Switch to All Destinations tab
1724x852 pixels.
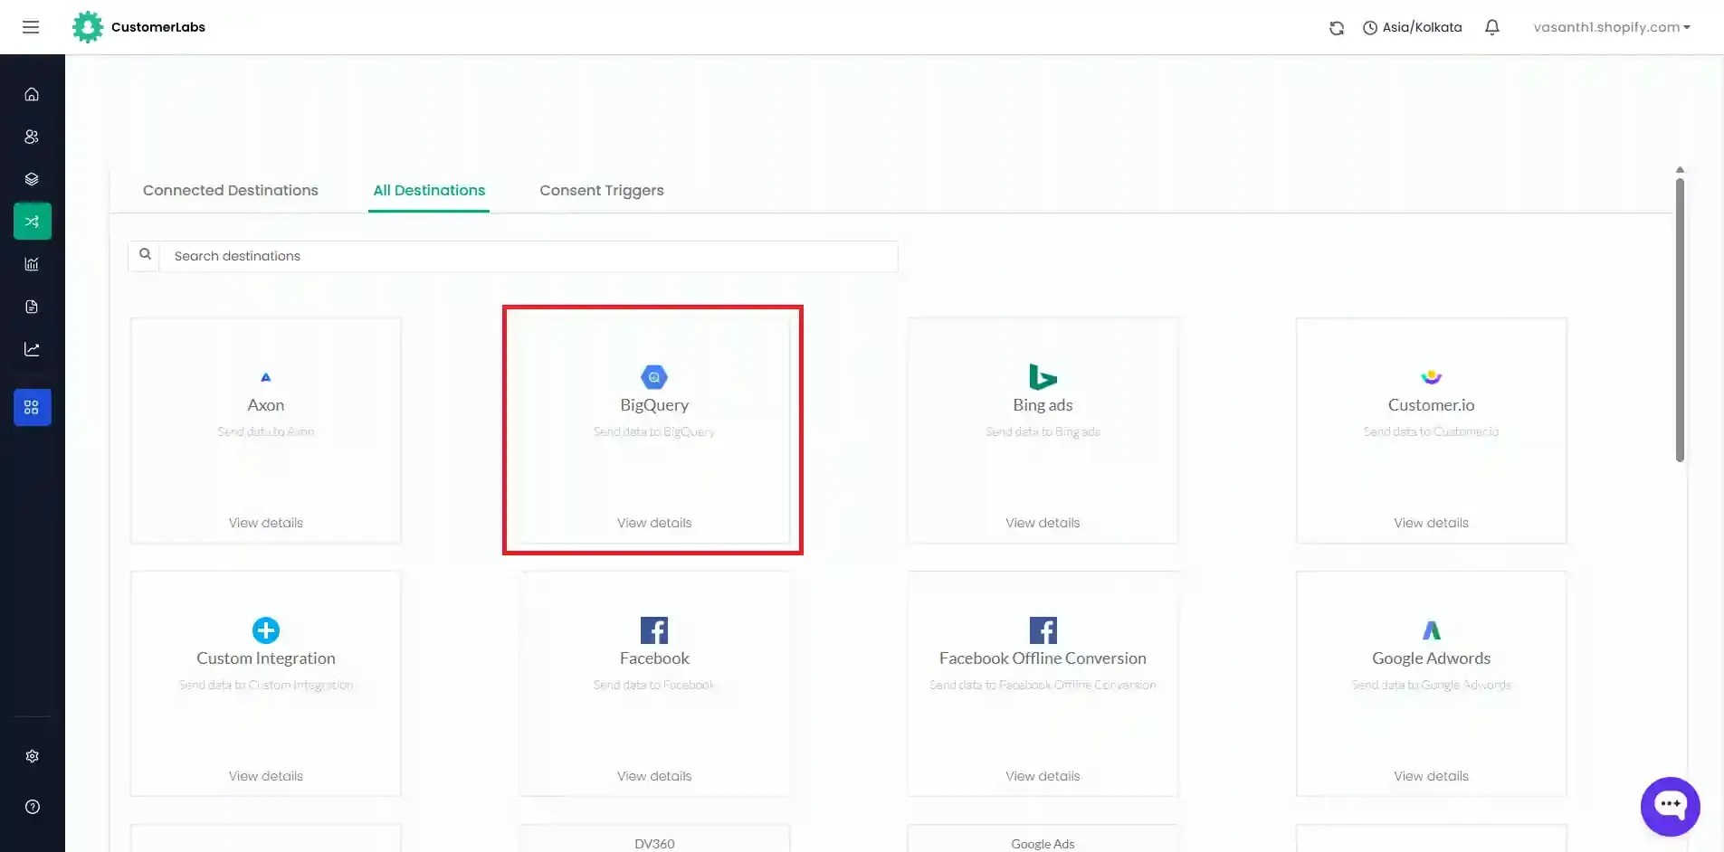[x=429, y=190]
